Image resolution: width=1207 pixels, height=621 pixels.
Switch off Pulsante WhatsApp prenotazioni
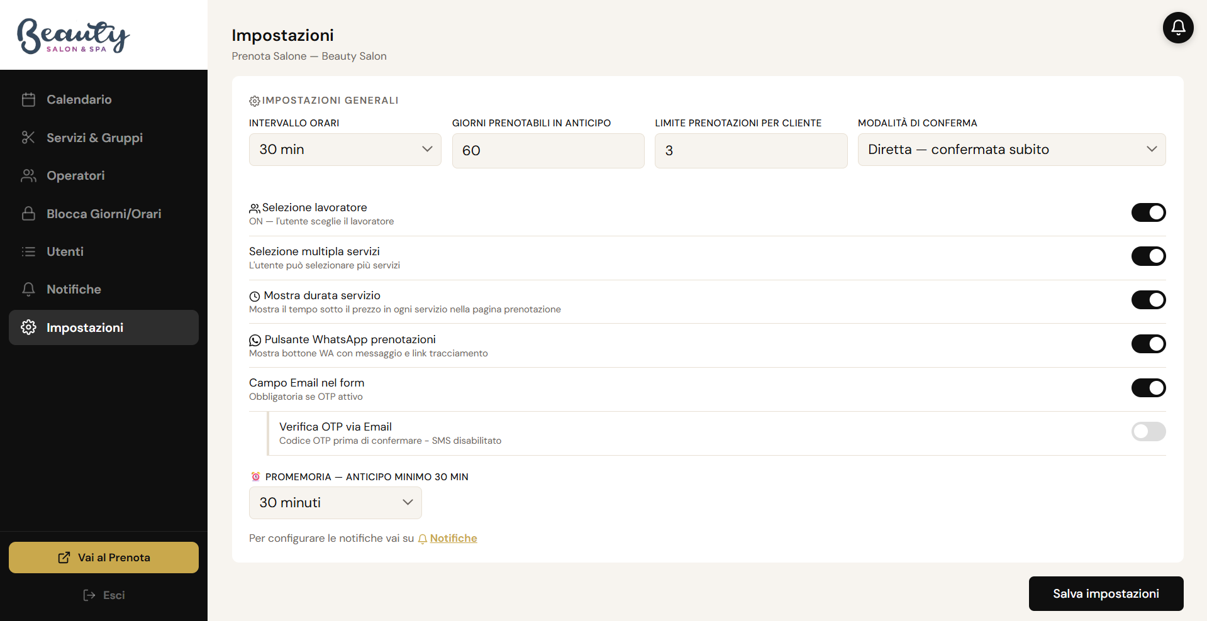(x=1149, y=344)
